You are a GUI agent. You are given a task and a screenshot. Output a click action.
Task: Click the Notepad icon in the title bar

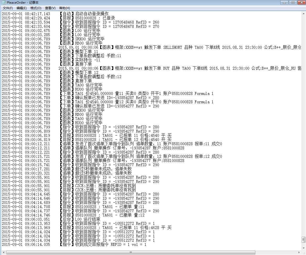(x=3, y=3)
